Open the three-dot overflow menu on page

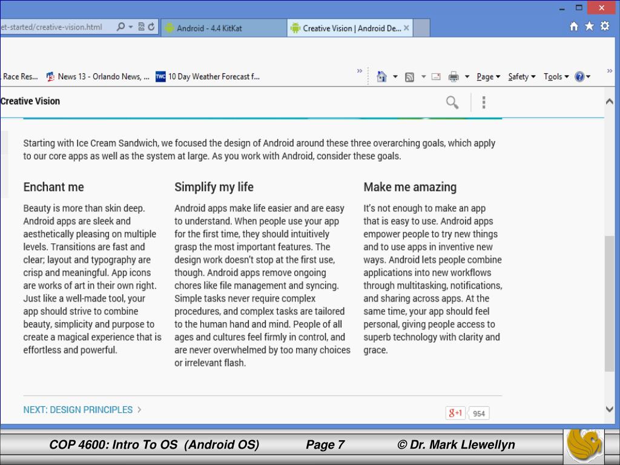click(x=484, y=102)
